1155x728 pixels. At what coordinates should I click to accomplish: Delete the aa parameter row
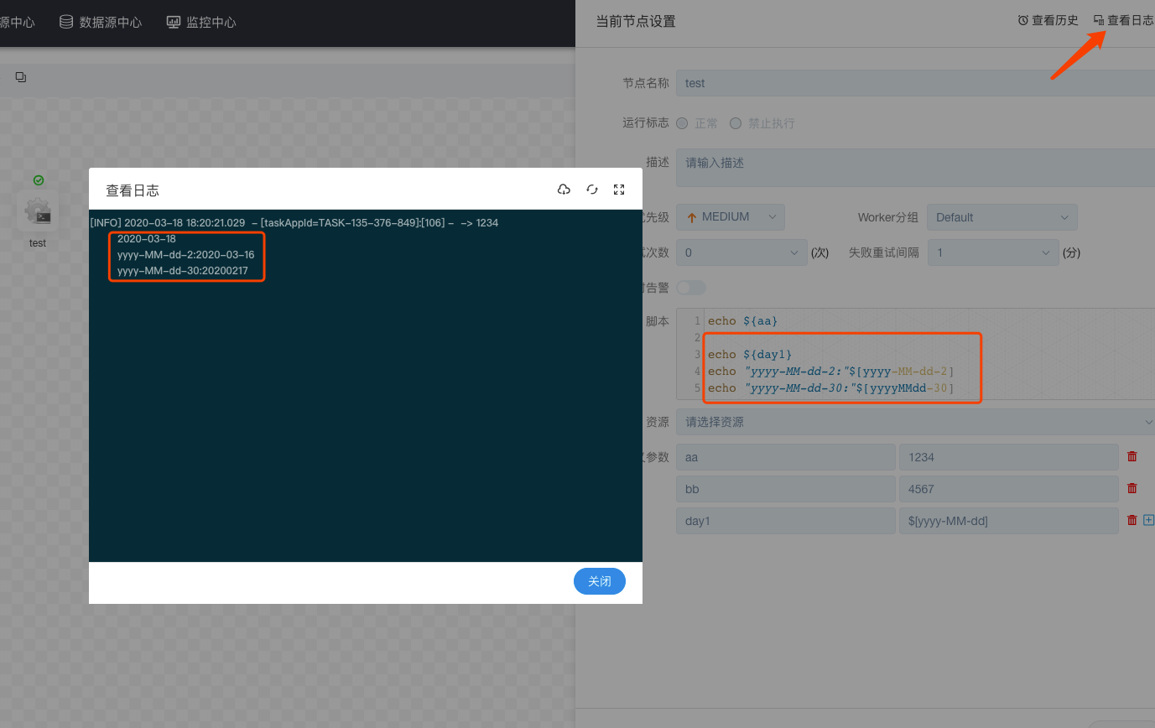tap(1132, 456)
